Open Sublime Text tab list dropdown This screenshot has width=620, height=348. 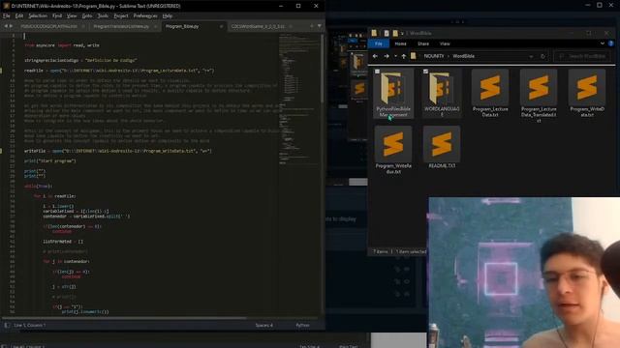[x=319, y=26]
